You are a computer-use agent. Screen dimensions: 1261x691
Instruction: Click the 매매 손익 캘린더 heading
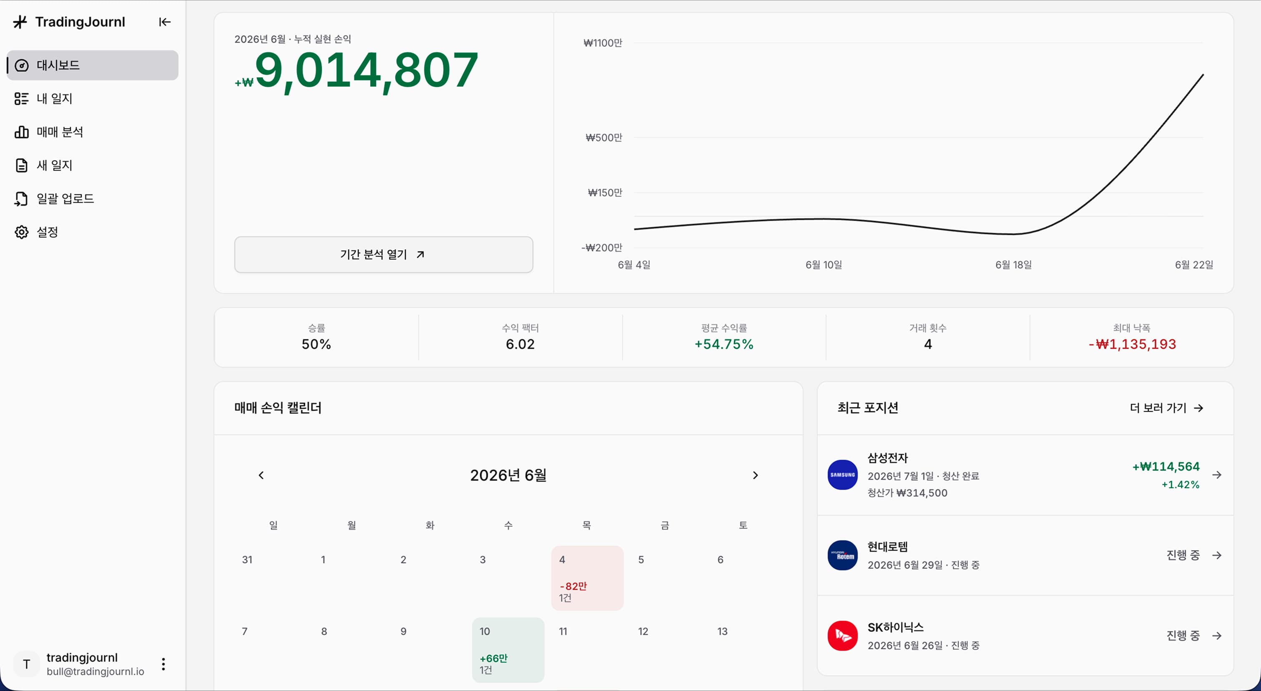pyautogui.click(x=278, y=408)
